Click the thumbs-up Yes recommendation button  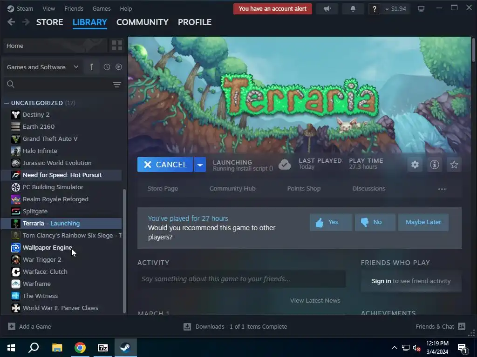click(x=331, y=222)
